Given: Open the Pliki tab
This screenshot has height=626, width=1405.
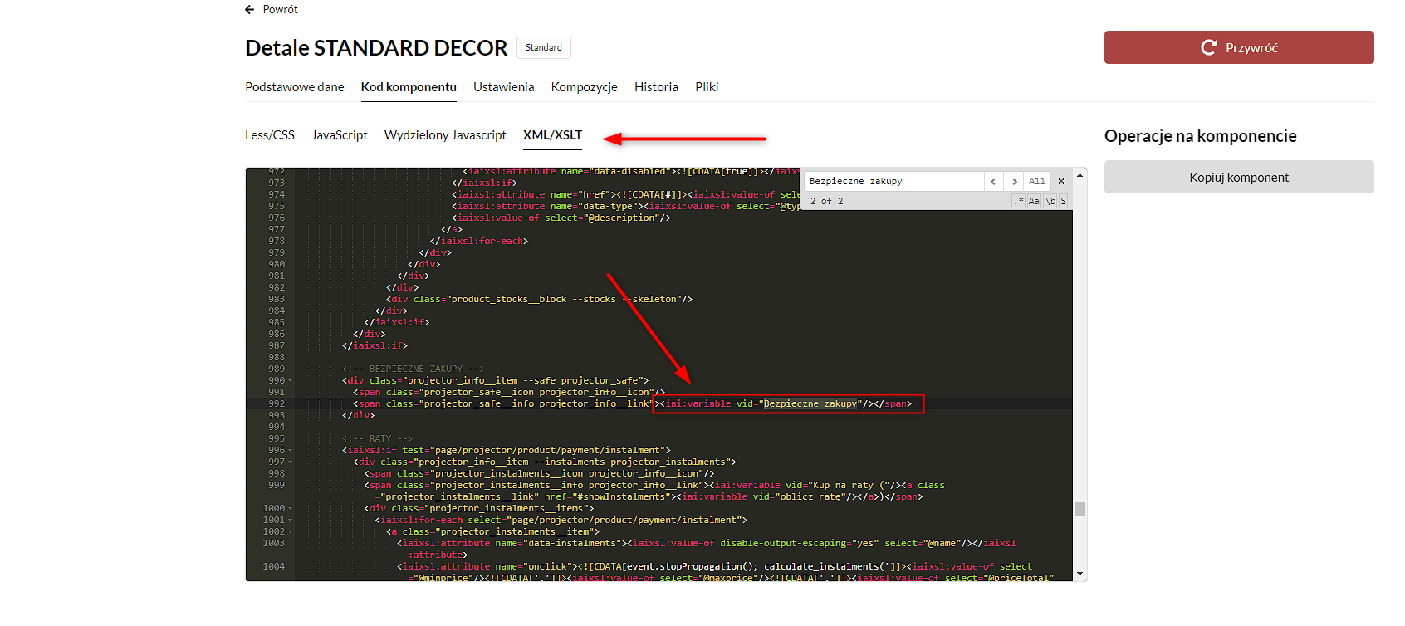Looking at the screenshot, I should click(x=707, y=87).
